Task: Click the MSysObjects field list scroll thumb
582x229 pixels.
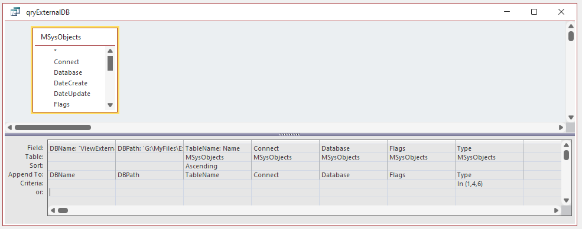Action: pos(110,63)
